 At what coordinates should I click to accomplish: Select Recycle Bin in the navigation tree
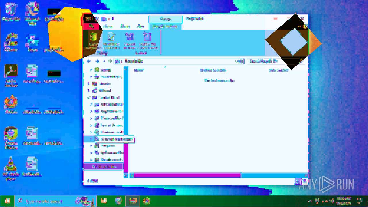(x=105, y=167)
